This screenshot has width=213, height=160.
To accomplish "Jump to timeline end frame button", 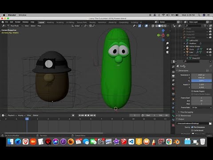I will tap(95, 115).
